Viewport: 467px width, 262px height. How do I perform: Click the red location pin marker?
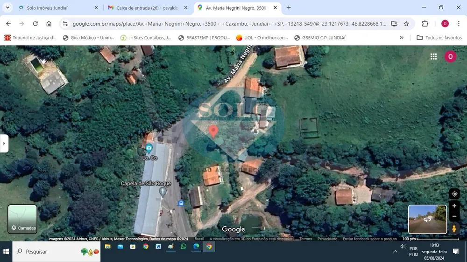coord(213,131)
